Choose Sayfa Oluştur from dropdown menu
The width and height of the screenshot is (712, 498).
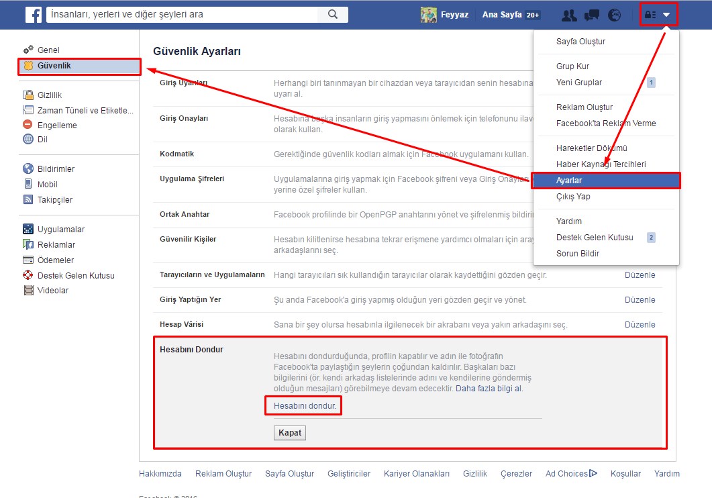pos(580,42)
